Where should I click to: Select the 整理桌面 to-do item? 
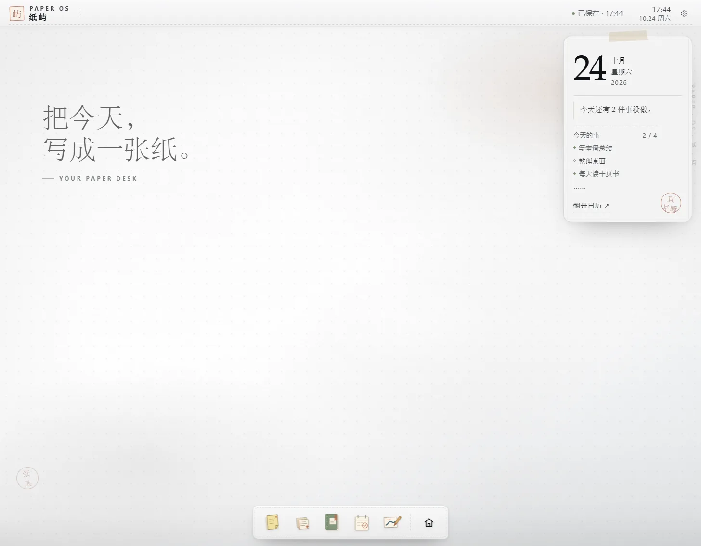(x=592, y=161)
